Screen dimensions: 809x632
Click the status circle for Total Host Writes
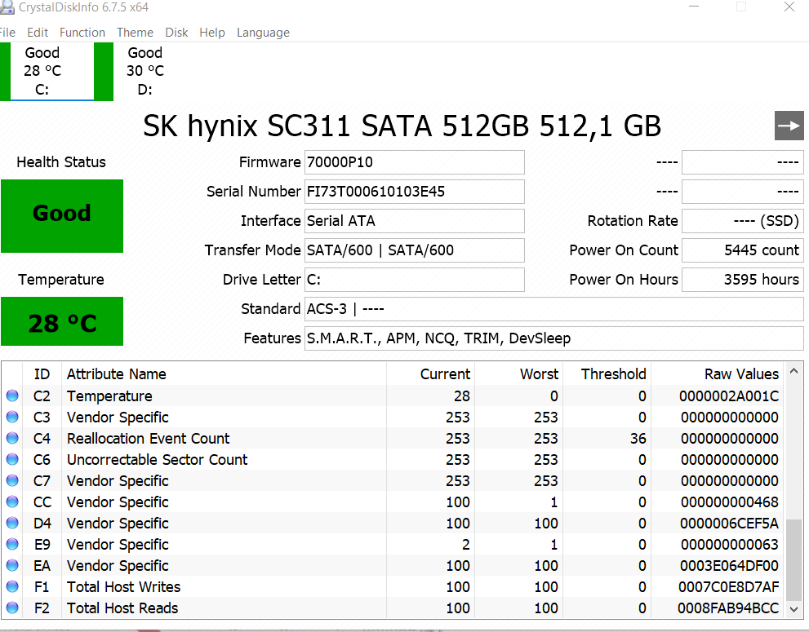coord(12,586)
